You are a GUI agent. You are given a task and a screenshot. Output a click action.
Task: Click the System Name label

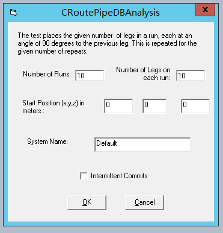[47, 141]
